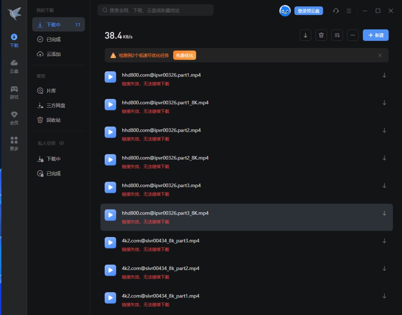Delete tasks with trash can button

pyautogui.click(x=321, y=35)
